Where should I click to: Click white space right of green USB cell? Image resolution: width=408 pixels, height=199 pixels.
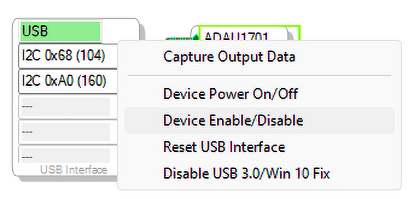point(119,31)
